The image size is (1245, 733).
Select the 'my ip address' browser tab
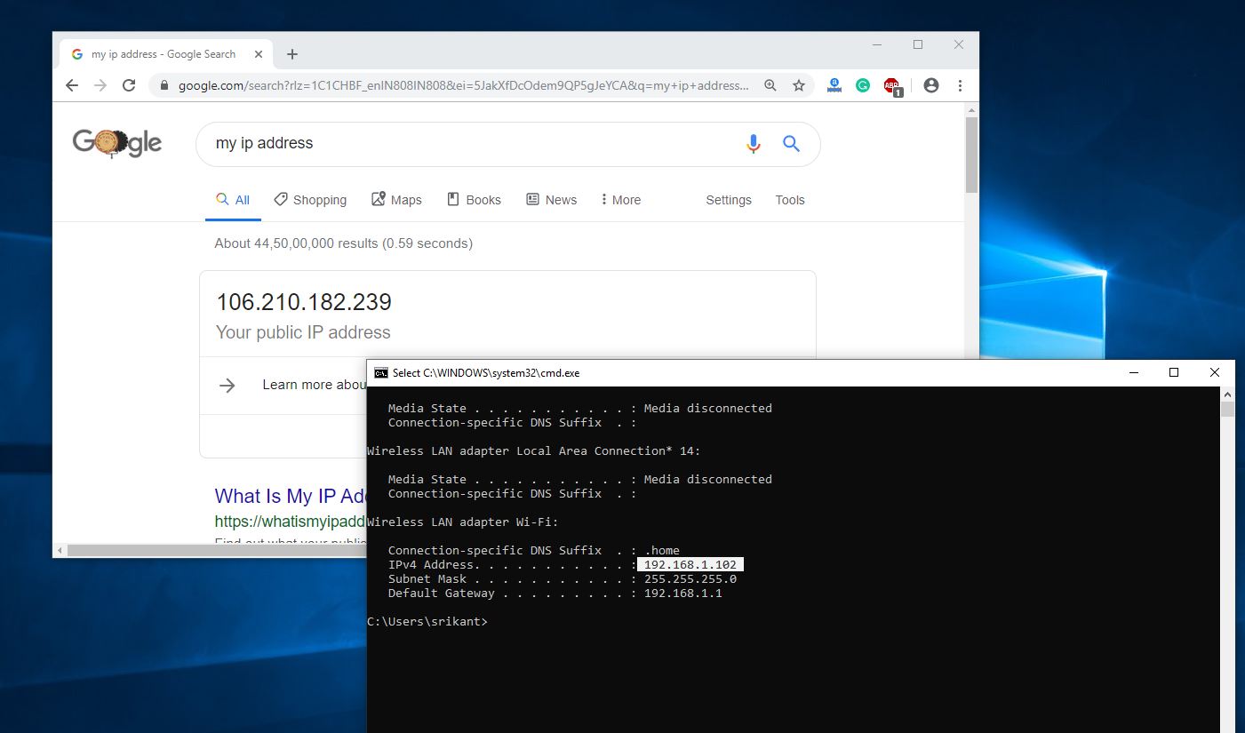pos(164,54)
